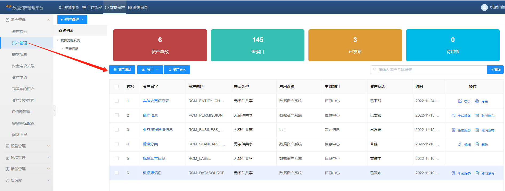Viewport: 505px width, 191px height.
Task: Open the 导出 export dropdown
Action: [150, 70]
